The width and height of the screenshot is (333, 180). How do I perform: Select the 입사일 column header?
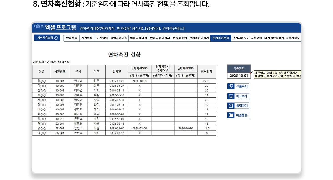pyautogui.click(x=117, y=71)
